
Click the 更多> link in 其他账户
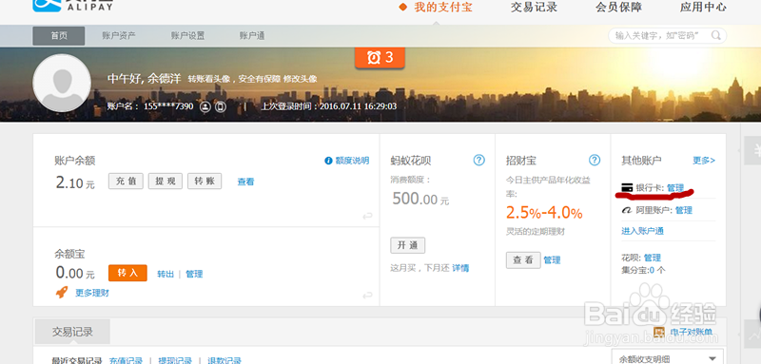point(704,161)
